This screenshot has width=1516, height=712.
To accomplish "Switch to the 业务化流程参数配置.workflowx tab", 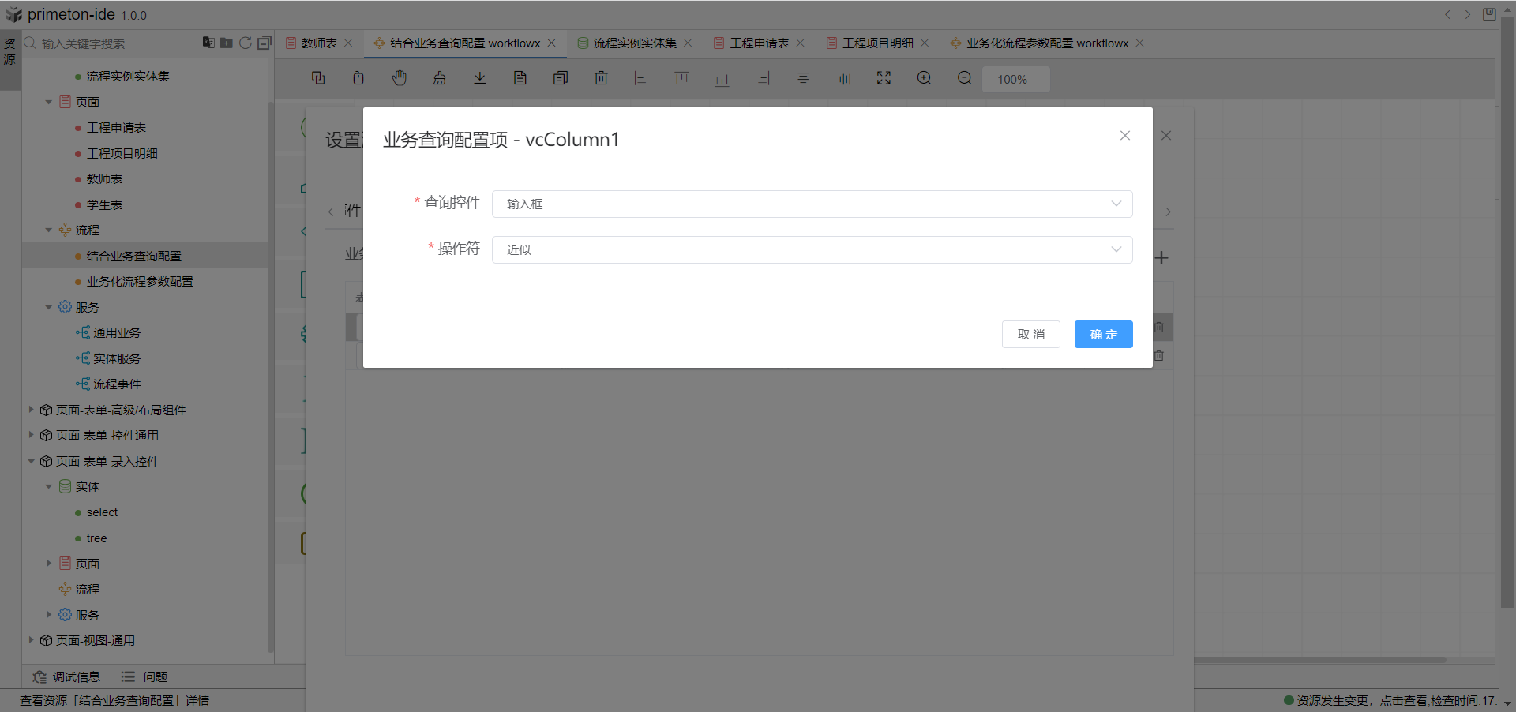I will pyautogui.click(x=1047, y=43).
